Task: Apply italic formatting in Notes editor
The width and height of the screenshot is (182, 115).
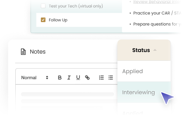Action: click(x=69, y=78)
